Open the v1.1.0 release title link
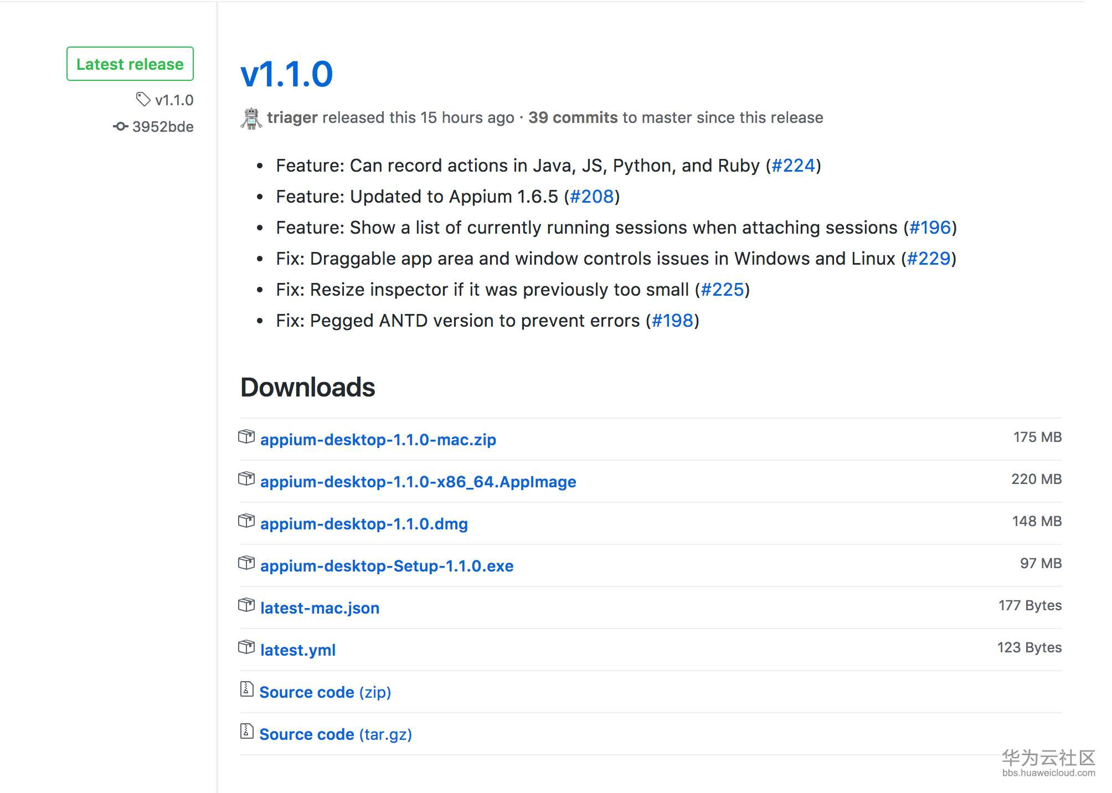1112x793 pixels. point(287,74)
